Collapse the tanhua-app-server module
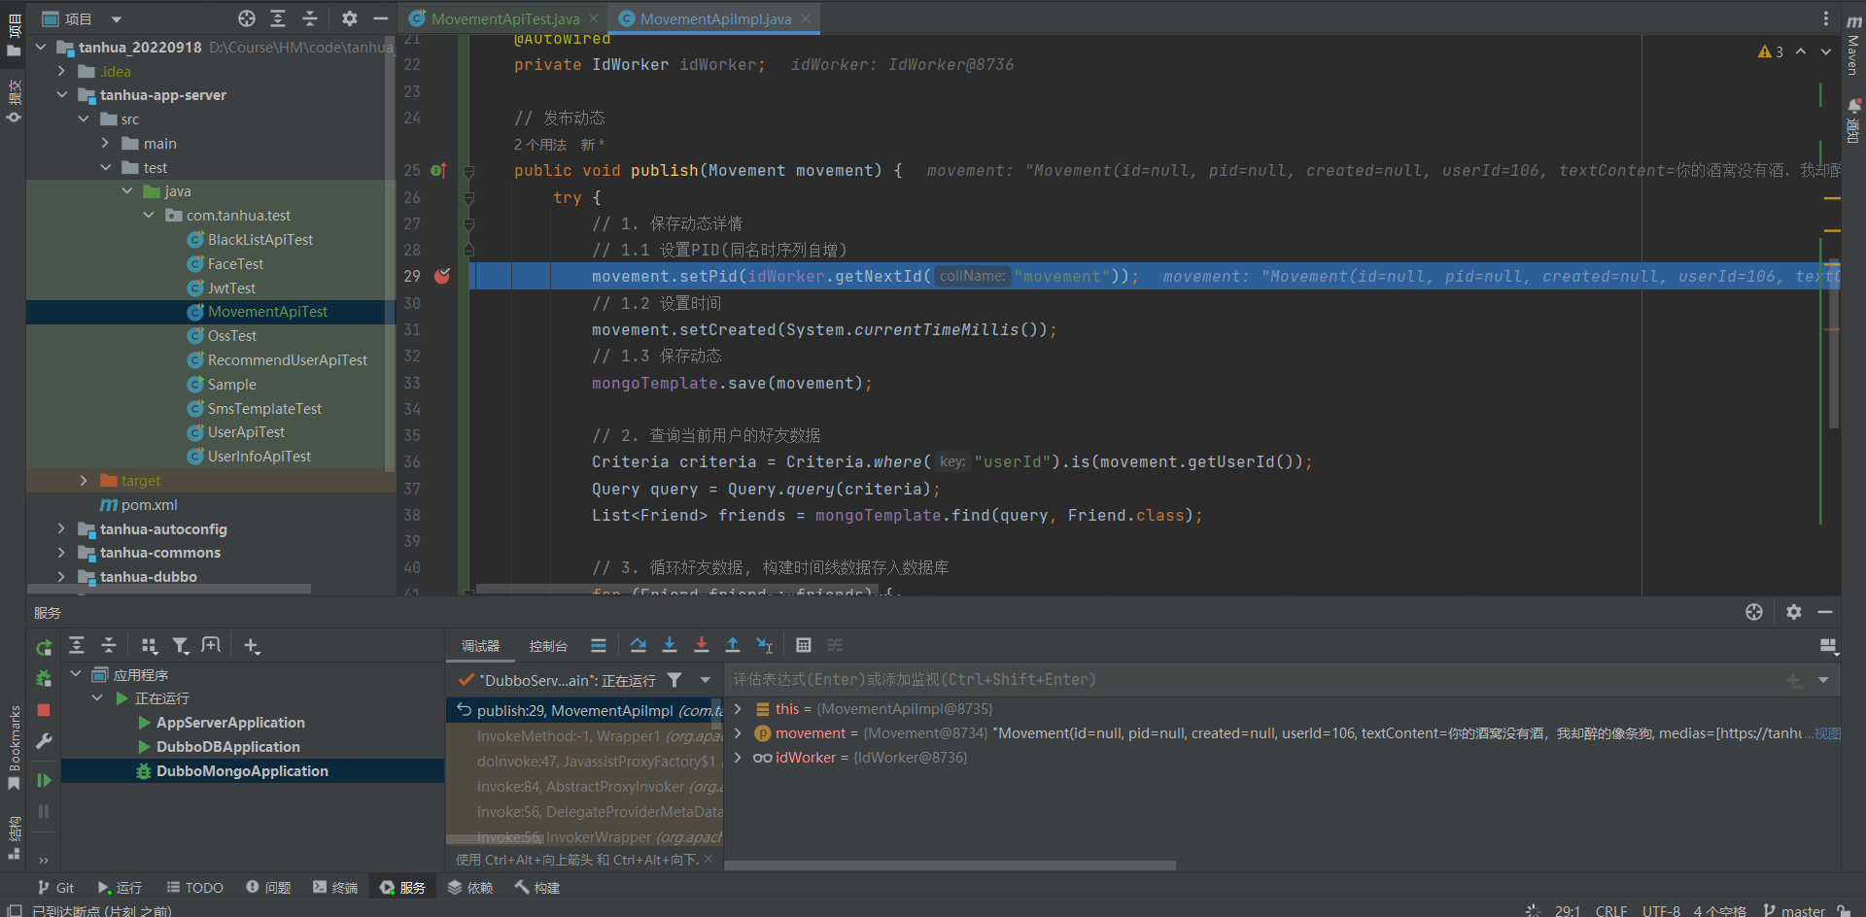The image size is (1866, 917). [62, 95]
